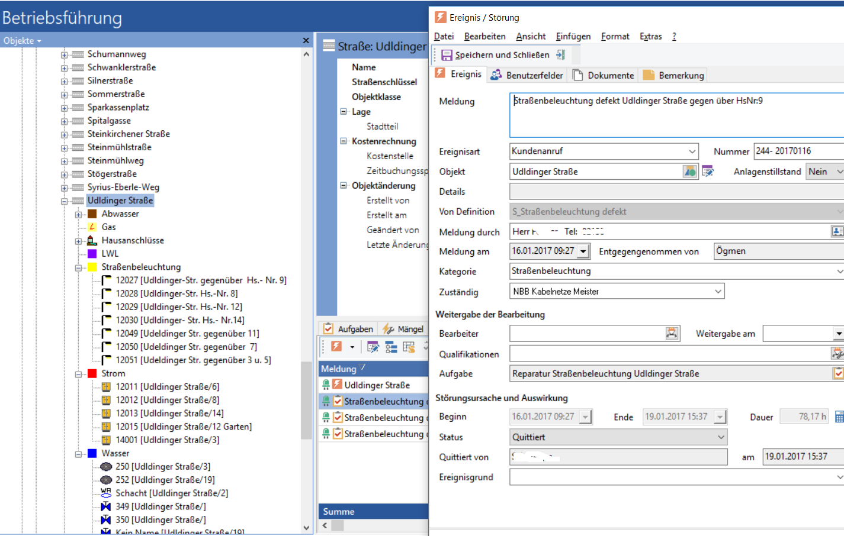Click the qualifications tool icon in Qualifikationen field

coord(837,354)
